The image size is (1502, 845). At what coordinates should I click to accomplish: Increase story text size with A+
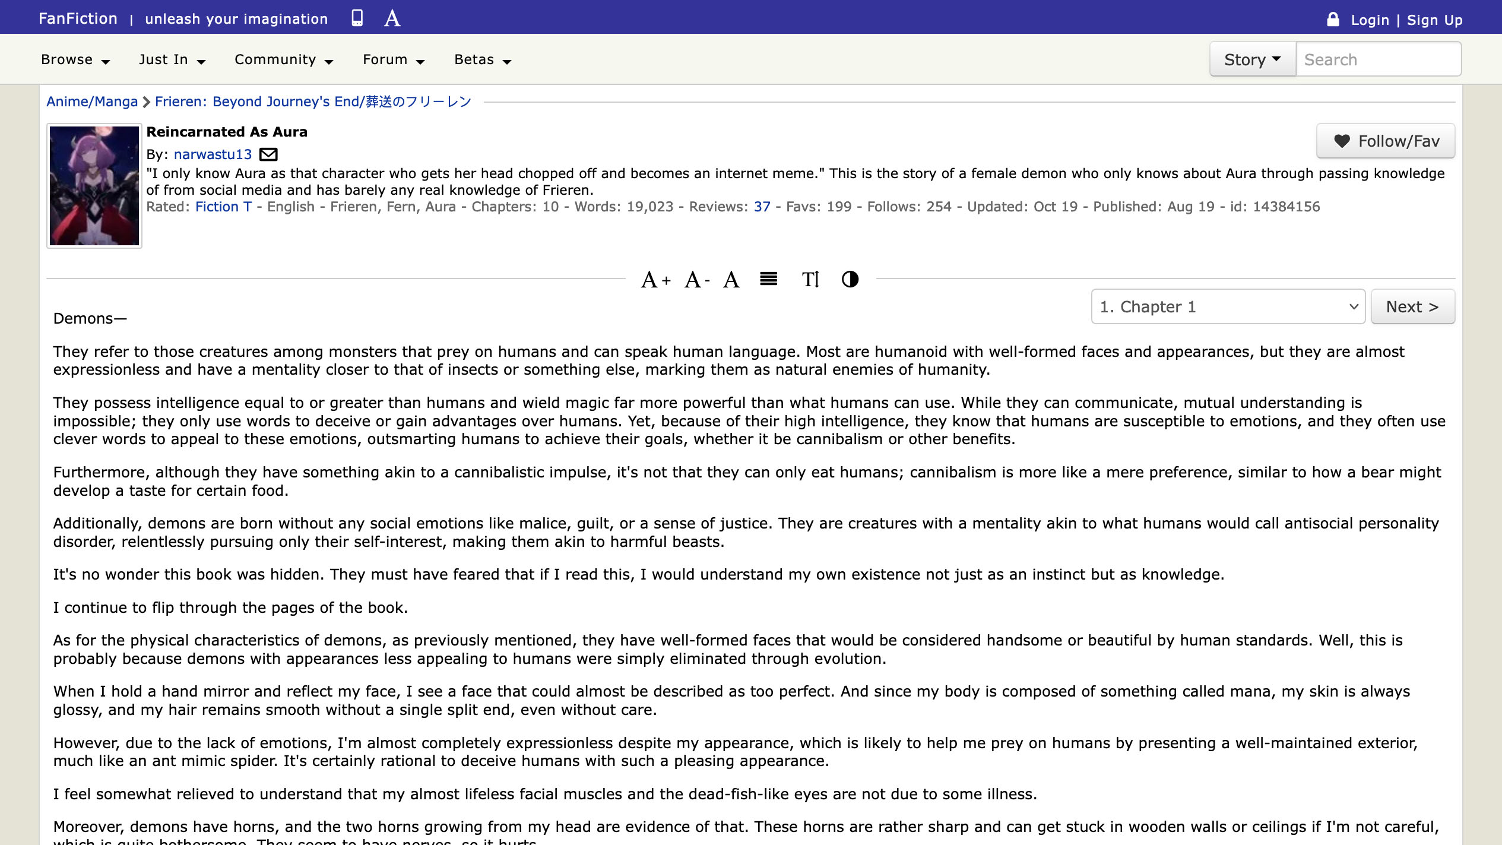(x=655, y=279)
